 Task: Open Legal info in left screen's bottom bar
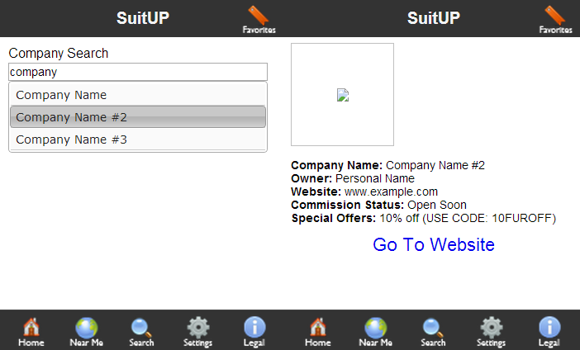pyautogui.click(x=254, y=333)
